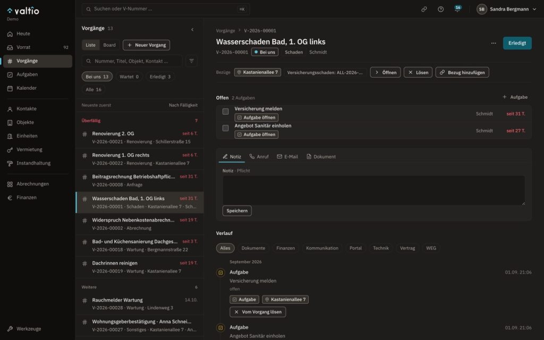Screen dimensions: 544x340
Task: Switch to the Dokument tab
Action: click(321, 157)
